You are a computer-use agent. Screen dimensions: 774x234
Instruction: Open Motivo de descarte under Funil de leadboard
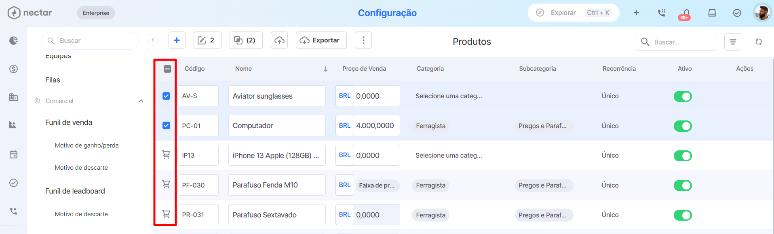(81, 214)
